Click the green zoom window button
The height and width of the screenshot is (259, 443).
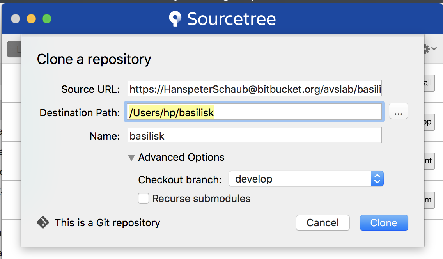pos(47,19)
